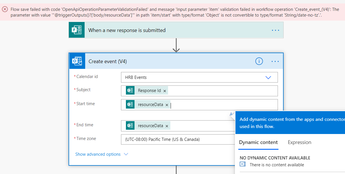
Task: Click inside the Subject input field
Action: [x=199, y=91]
